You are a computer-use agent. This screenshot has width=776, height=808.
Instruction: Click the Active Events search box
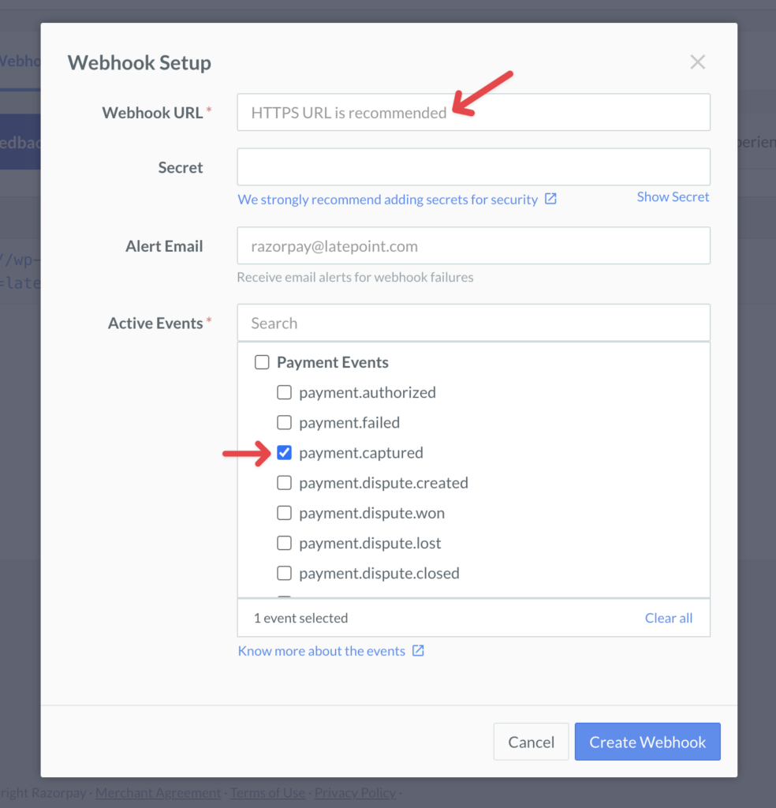click(473, 323)
